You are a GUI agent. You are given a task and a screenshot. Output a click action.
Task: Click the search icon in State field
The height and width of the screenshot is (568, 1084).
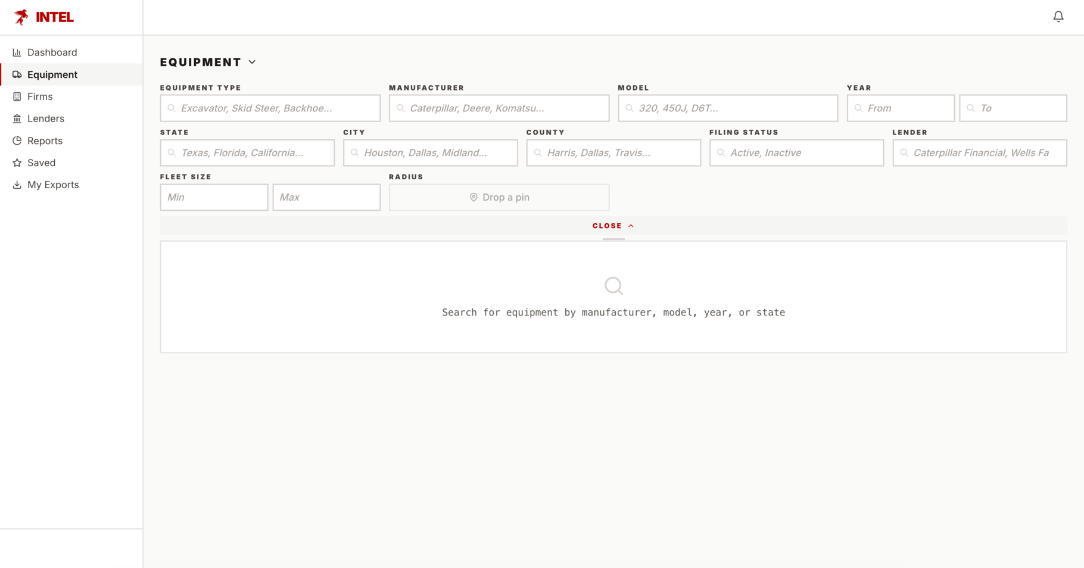172,153
